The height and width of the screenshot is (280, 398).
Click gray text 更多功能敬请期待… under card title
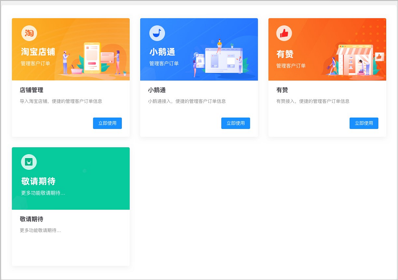(40, 230)
